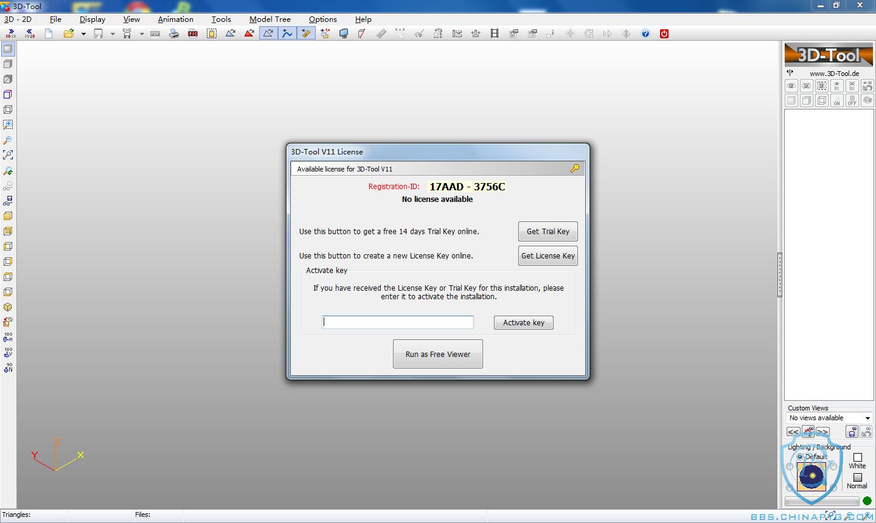
Task: Expand the open-folder dropdown arrow
Action: (83, 34)
